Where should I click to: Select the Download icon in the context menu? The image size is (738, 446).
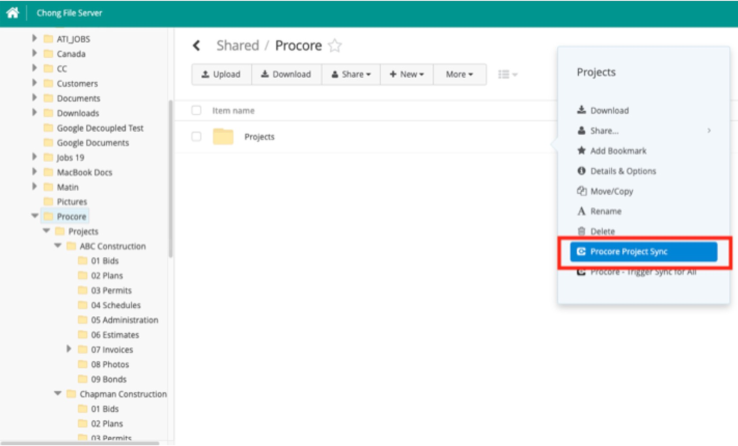tap(581, 110)
